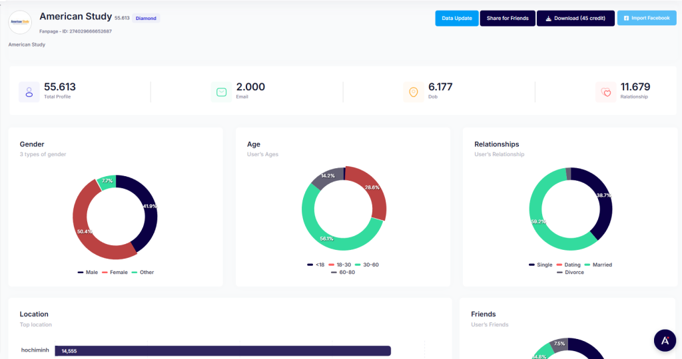Viewport: 682px width, 359px height.
Task: Toggle Female legend in Gender chart
Action: (x=115, y=272)
